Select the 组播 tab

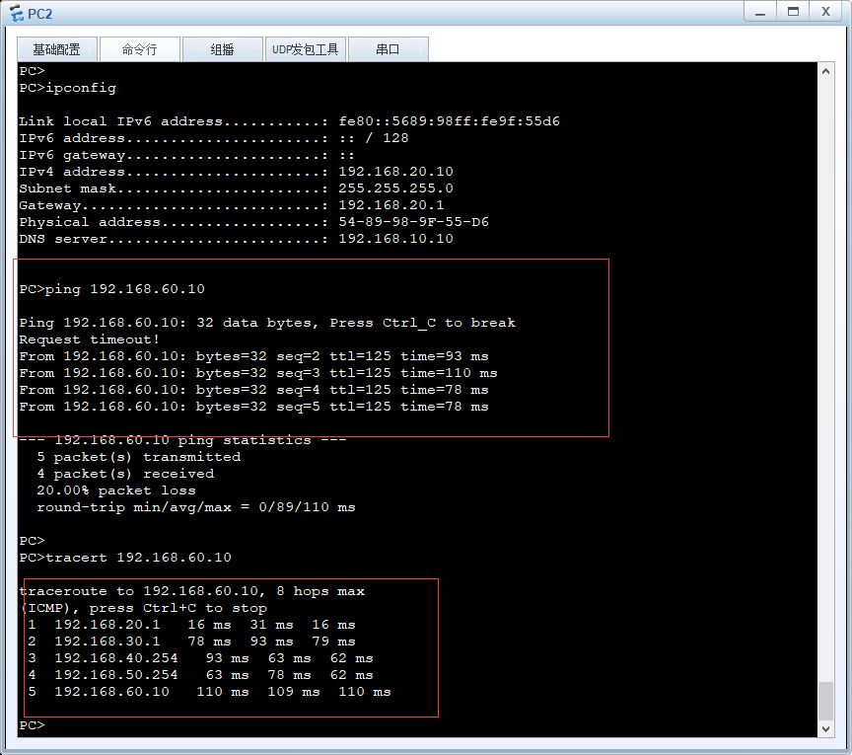(222, 49)
